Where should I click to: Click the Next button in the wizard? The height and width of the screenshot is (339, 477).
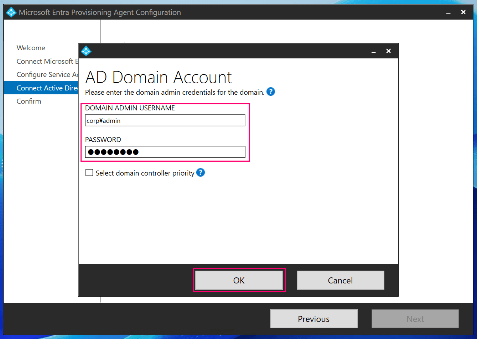[x=415, y=319]
